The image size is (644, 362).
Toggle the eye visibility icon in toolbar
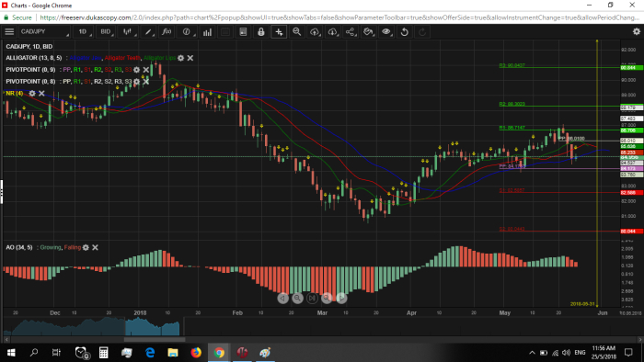coord(386,31)
